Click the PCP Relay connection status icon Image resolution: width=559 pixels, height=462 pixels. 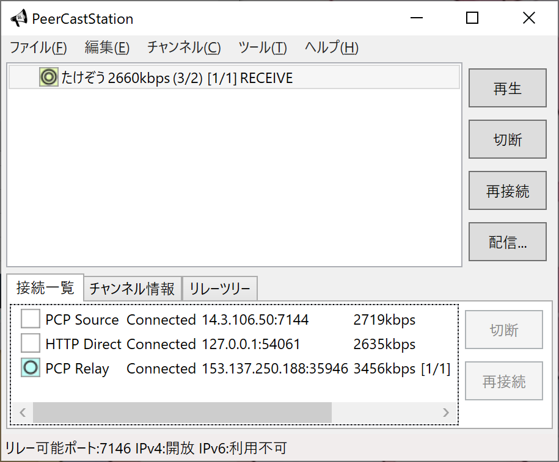(x=31, y=367)
